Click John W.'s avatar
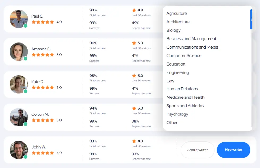The image size is (260, 168). pos(19,150)
